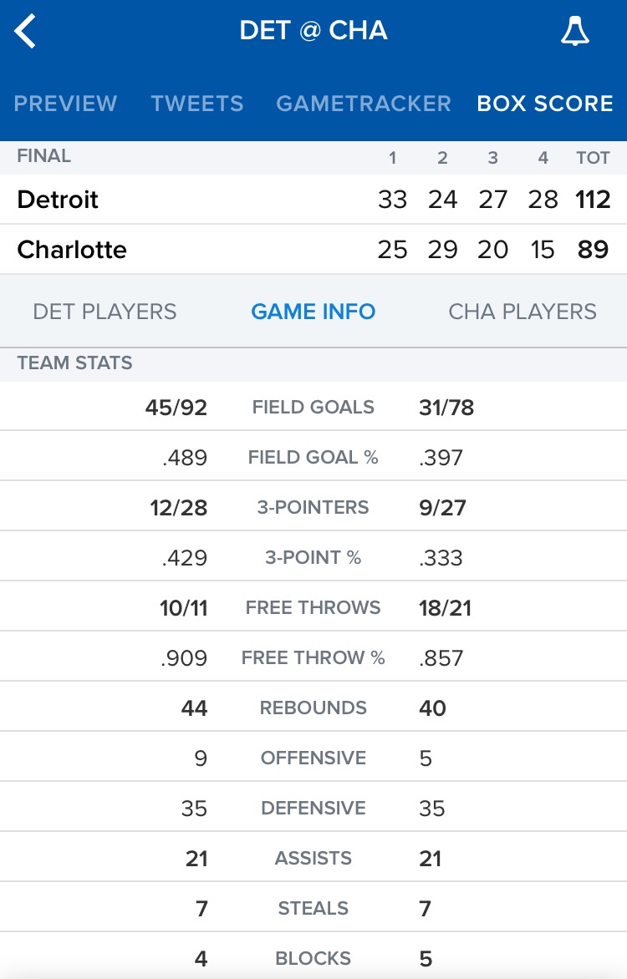The width and height of the screenshot is (627, 979).
Task: Tap the back arrow icon
Action: coord(25,31)
